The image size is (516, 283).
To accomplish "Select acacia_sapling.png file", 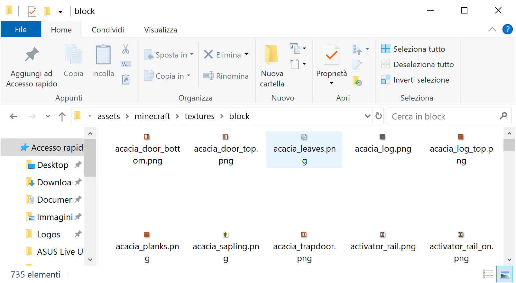I will coord(226,247).
